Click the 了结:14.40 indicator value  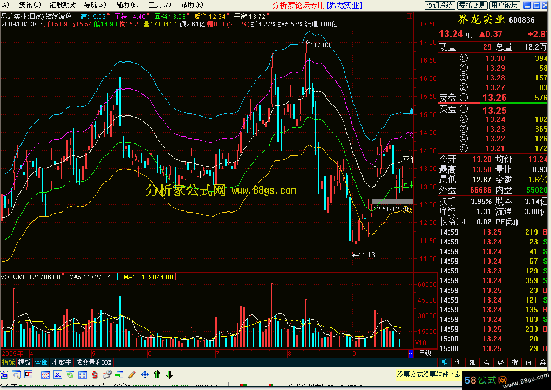tap(130, 17)
